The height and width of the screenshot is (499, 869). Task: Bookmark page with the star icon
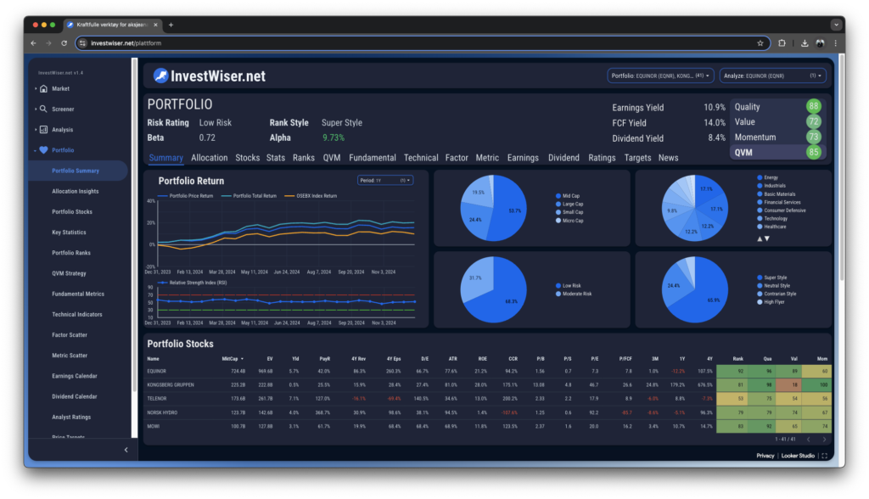pyautogui.click(x=760, y=43)
